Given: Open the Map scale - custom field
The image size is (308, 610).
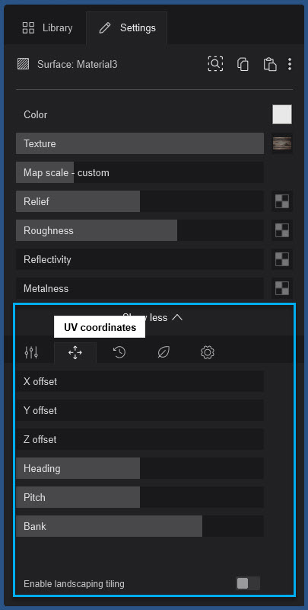Looking at the screenshot, I should click(140, 172).
